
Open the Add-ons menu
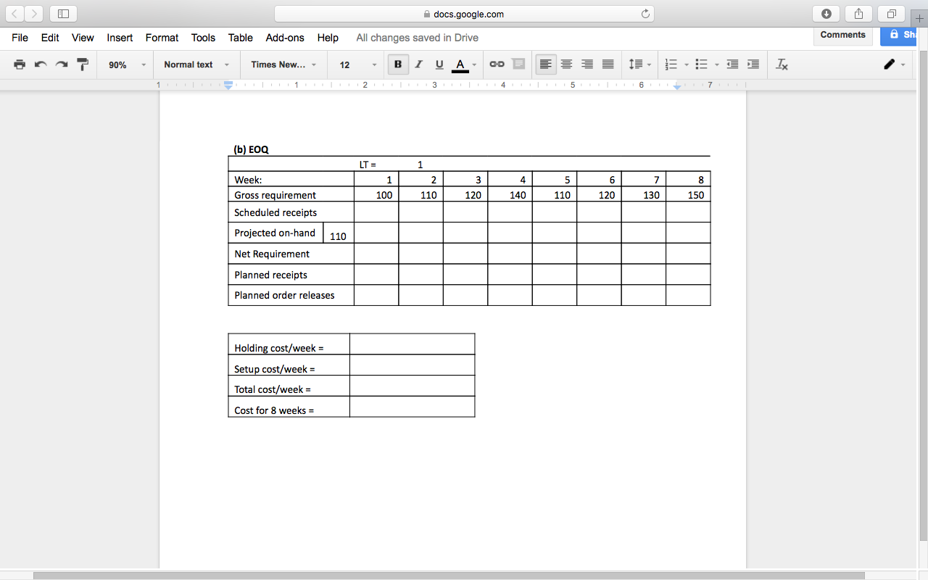[x=284, y=38]
